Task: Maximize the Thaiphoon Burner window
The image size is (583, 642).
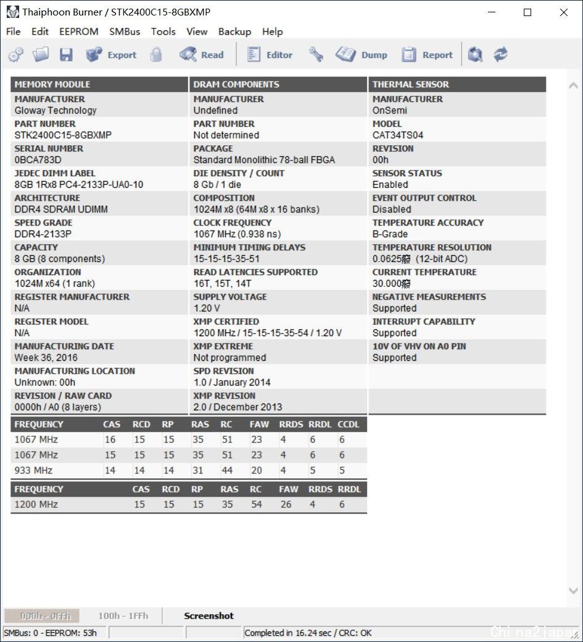Action: [x=527, y=12]
